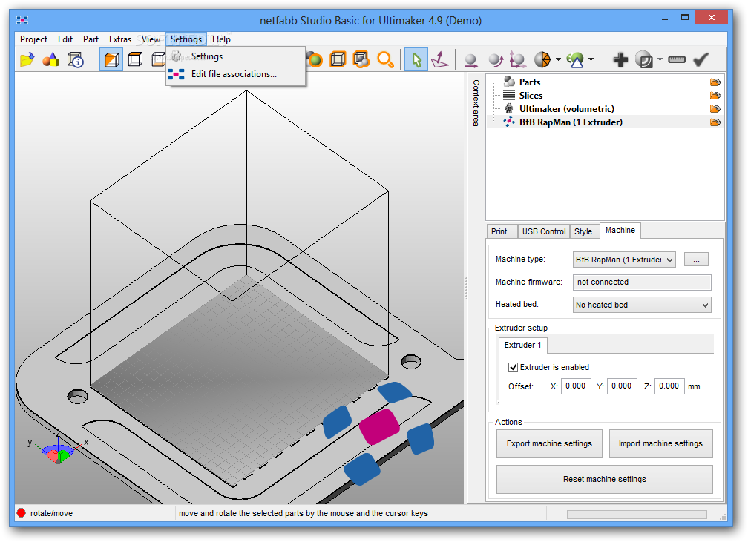Click the Offset Z value field
This screenshot has height=542, width=748.
(x=669, y=386)
